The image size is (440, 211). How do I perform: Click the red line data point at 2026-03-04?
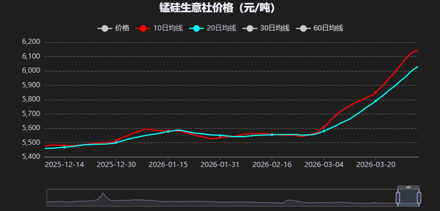[324, 127]
